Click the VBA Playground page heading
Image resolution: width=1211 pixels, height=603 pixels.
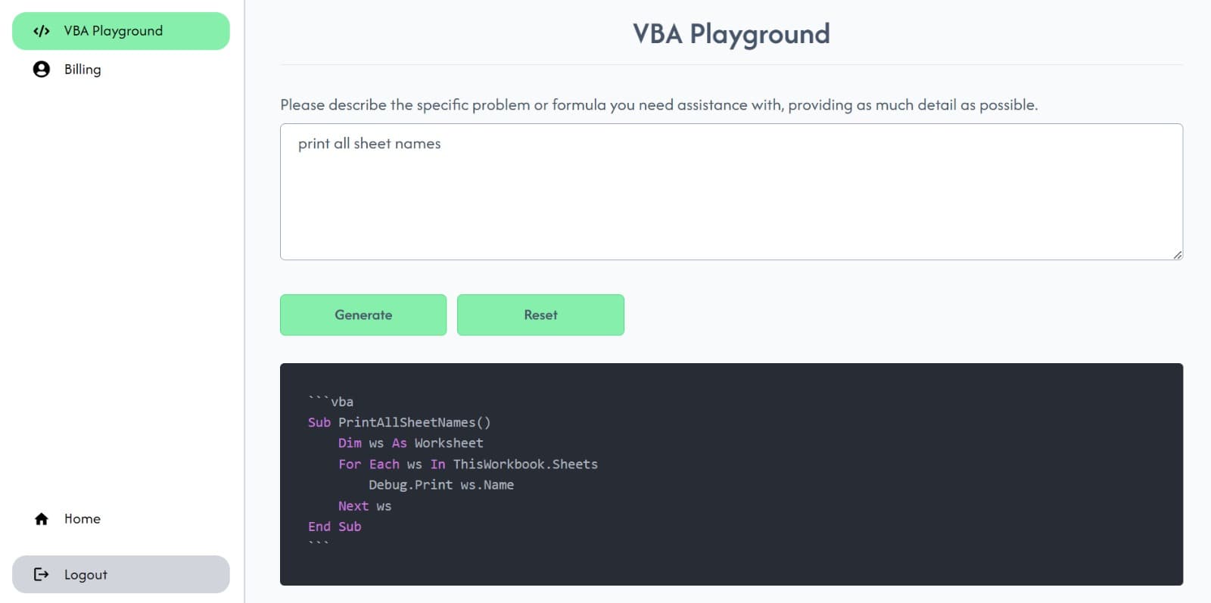(x=731, y=34)
